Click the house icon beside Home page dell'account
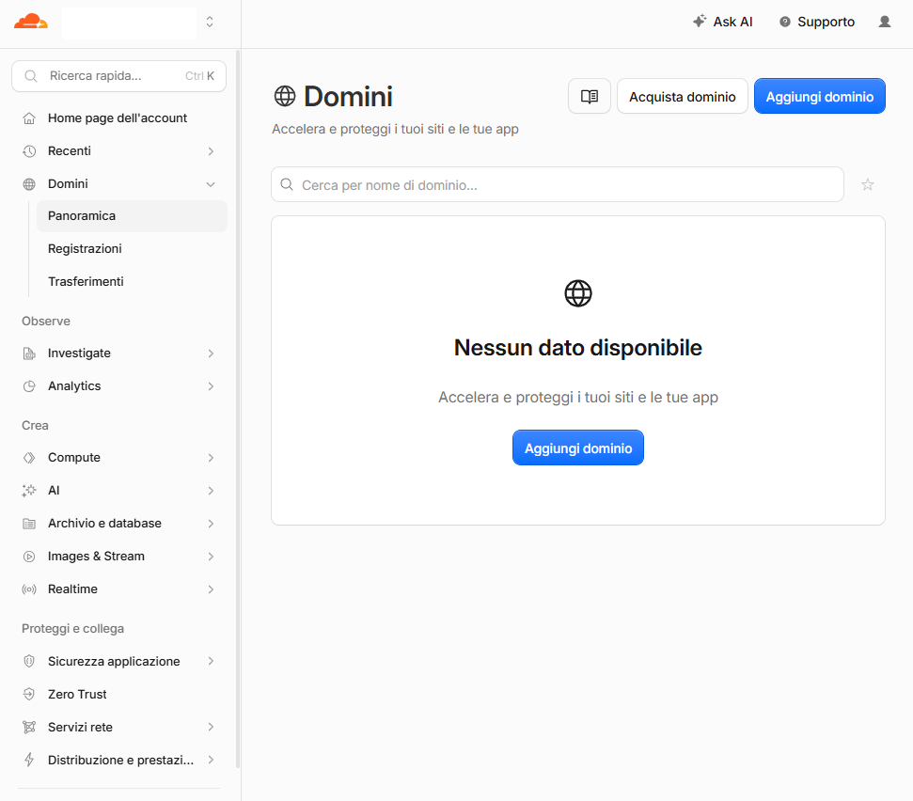 click(29, 118)
